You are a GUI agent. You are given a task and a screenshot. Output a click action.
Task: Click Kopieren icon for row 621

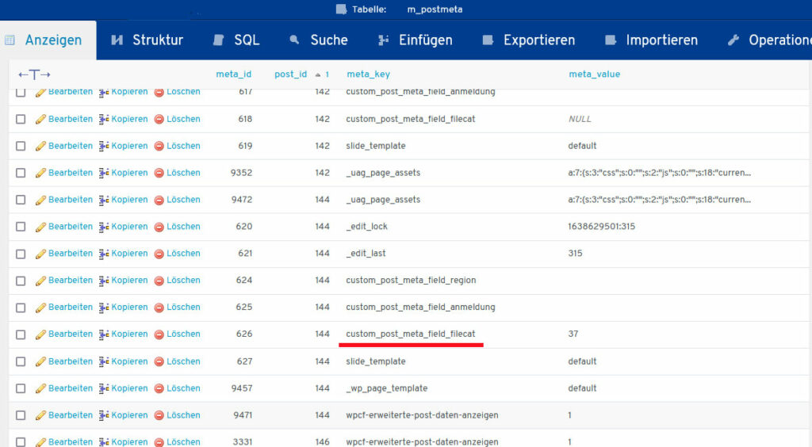[x=104, y=254]
